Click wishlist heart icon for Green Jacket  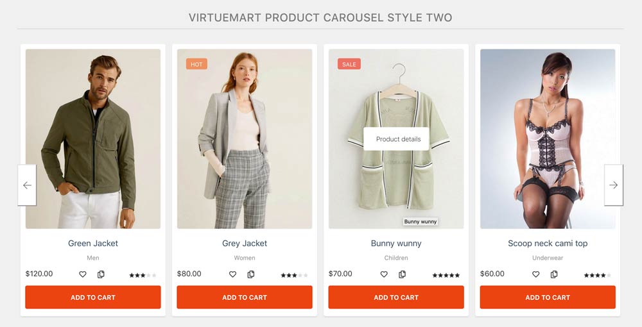[x=83, y=274]
